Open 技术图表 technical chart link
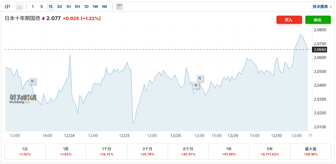The image size is (336, 164). pyautogui.click(x=322, y=6)
